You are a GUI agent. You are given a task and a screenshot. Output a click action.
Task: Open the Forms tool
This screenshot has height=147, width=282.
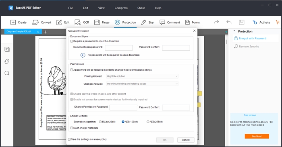[193, 22]
